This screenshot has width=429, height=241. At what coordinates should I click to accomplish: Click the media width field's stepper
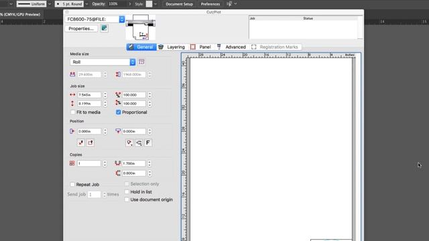pos(105,74)
